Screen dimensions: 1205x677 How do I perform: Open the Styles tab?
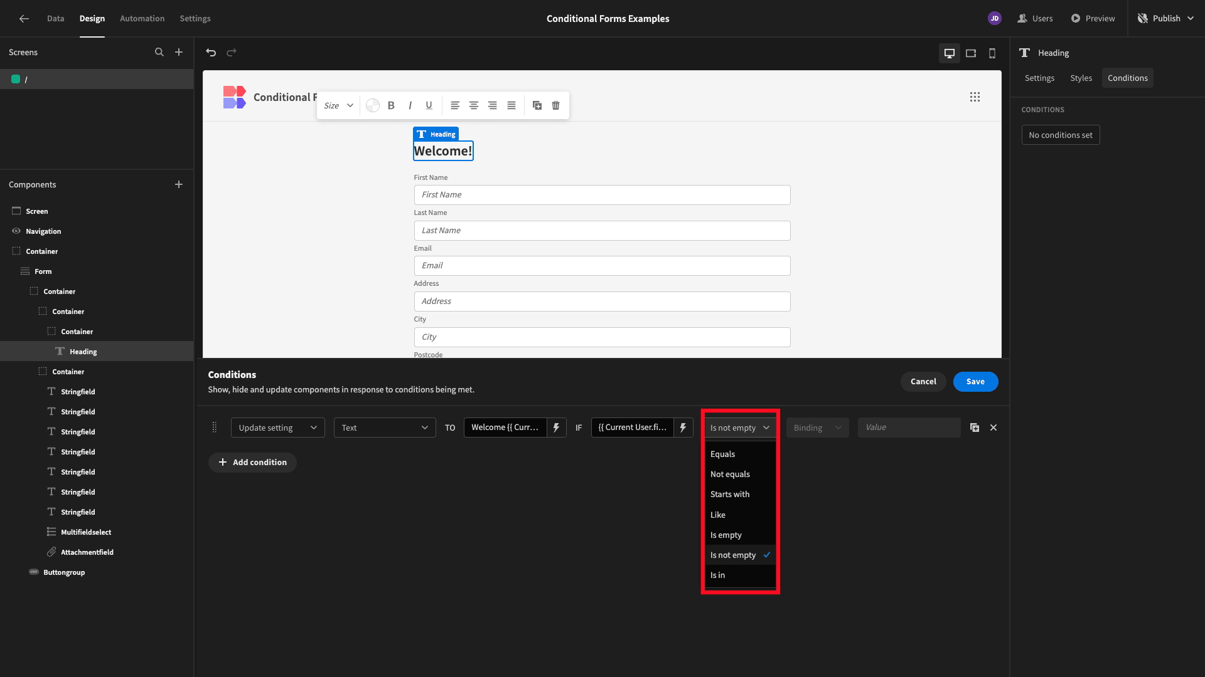(x=1081, y=78)
